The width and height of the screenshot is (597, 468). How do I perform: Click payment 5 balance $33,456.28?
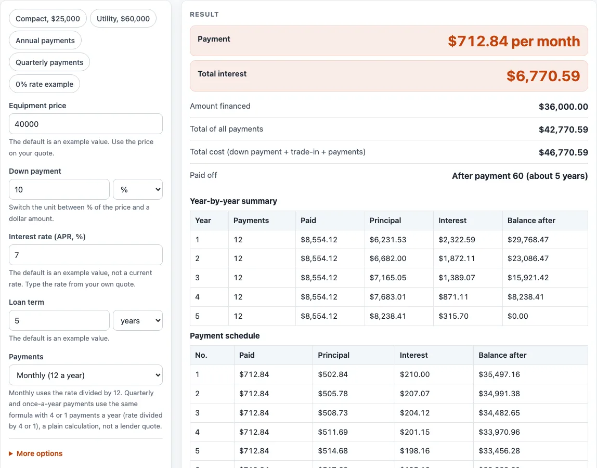[x=499, y=450]
